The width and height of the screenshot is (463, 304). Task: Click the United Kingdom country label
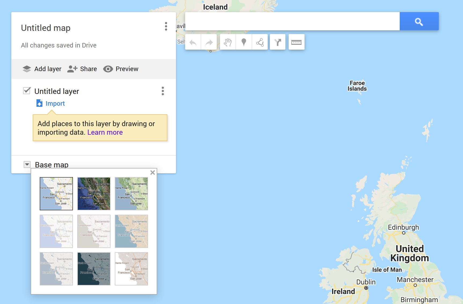pos(410,253)
